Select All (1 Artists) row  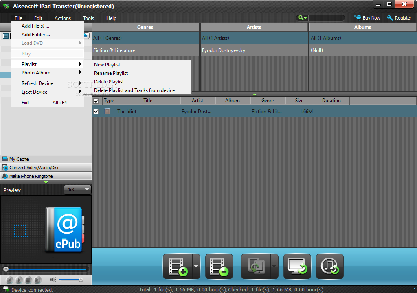coord(254,38)
